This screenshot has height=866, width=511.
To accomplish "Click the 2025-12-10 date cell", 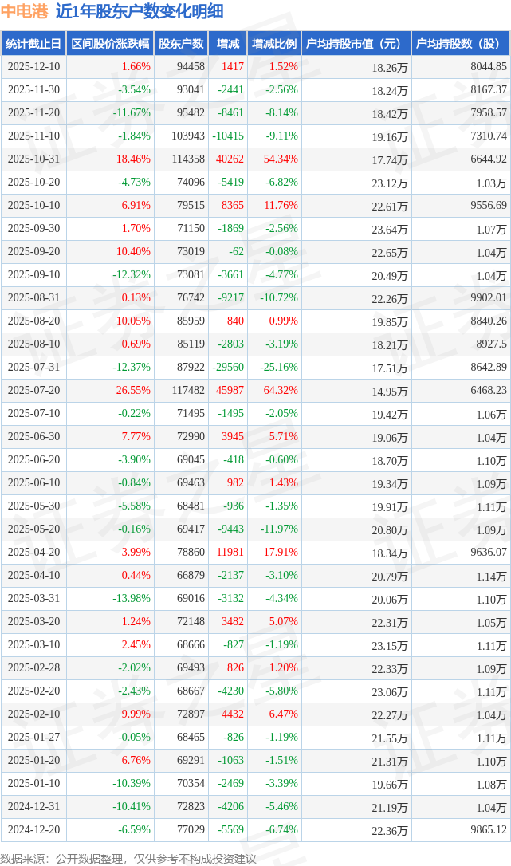I will 33,67.
